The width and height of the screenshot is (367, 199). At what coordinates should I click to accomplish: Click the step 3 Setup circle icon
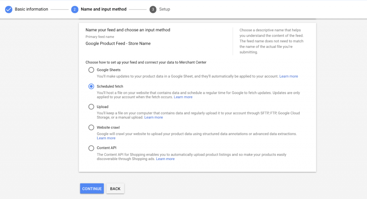pos(153,9)
